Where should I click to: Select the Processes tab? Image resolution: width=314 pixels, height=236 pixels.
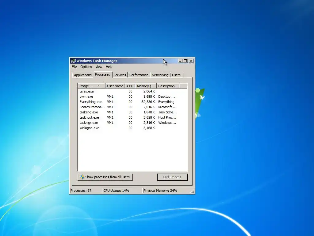(x=102, y=74)
